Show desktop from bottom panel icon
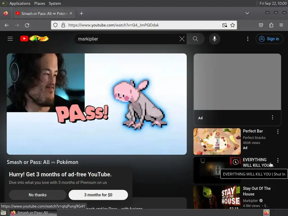Image resolution: width=288 pixels, height=216 pixels. 3,213
